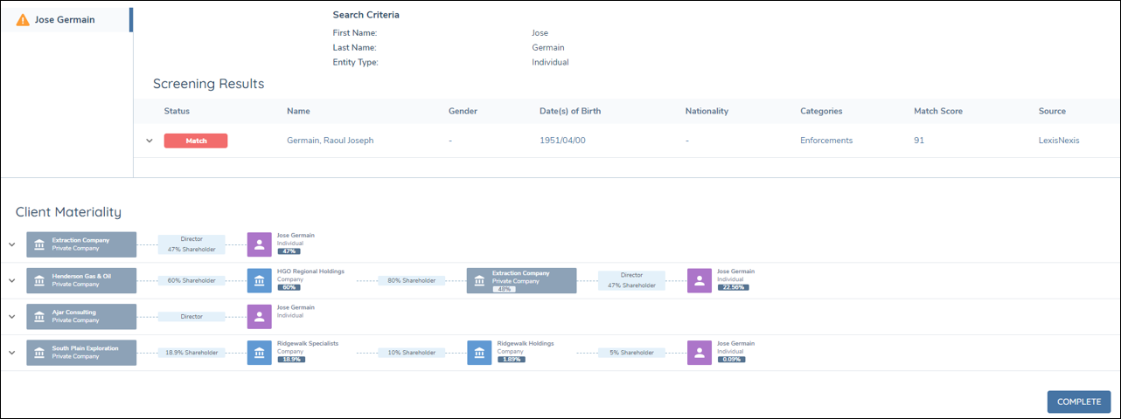
Task: Click the 5% Shareholder relationship label
Action: pos(631,353)
